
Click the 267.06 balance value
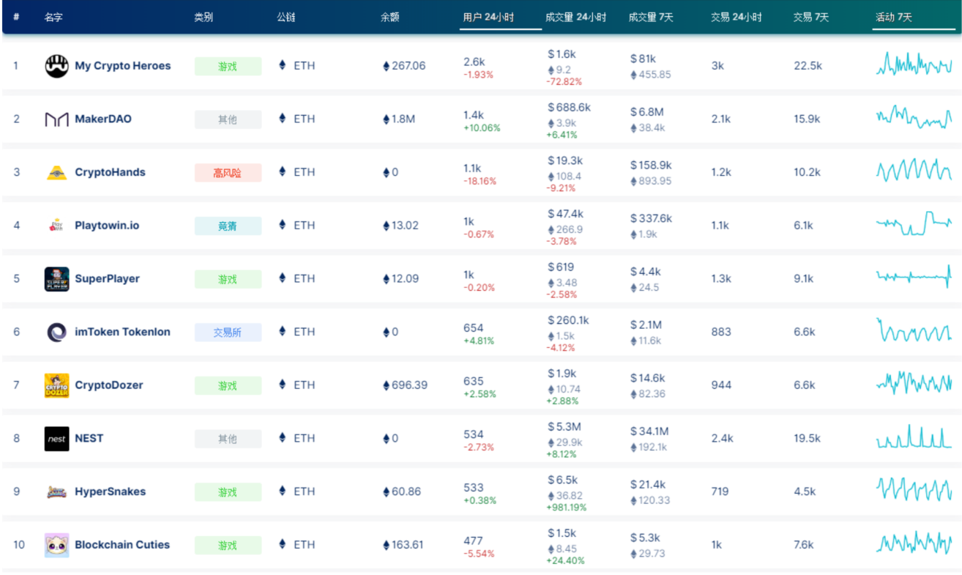point(404,66)
